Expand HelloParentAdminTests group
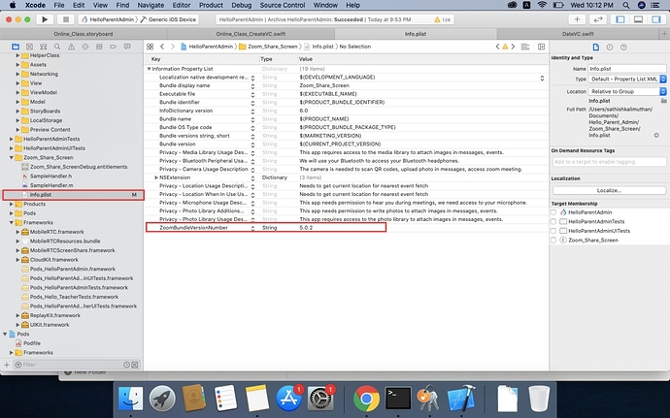 coord(12,139)
